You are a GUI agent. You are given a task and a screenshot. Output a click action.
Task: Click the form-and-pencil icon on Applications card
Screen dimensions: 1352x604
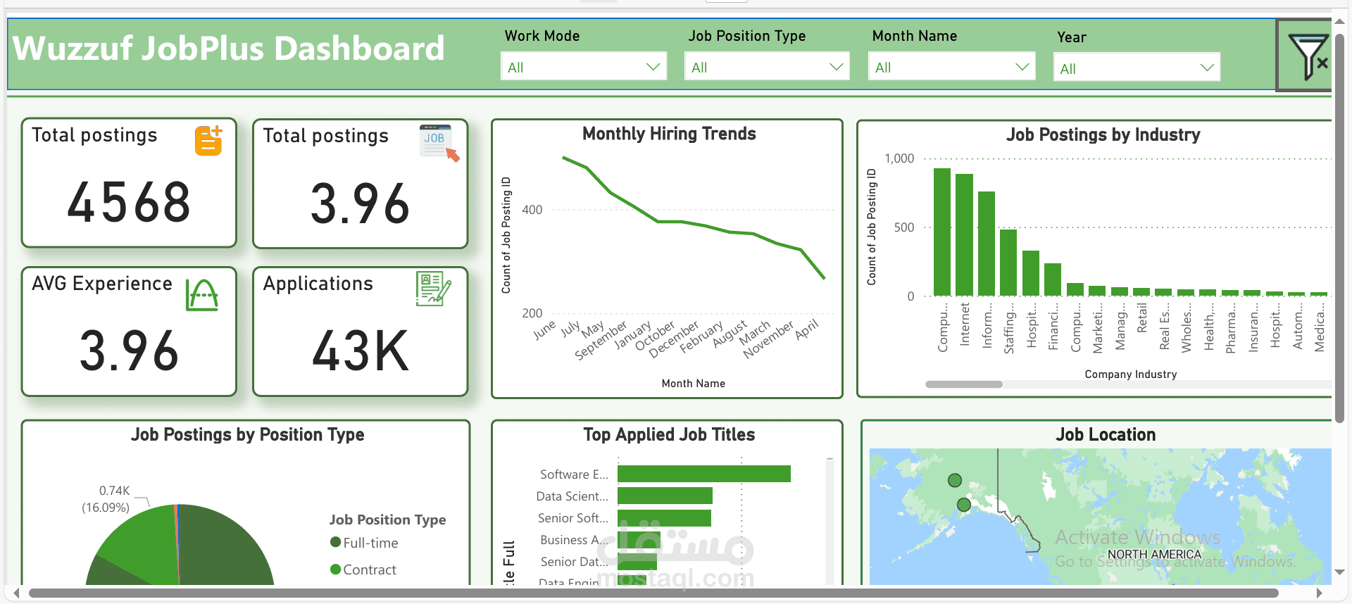(x=433, y=289)
